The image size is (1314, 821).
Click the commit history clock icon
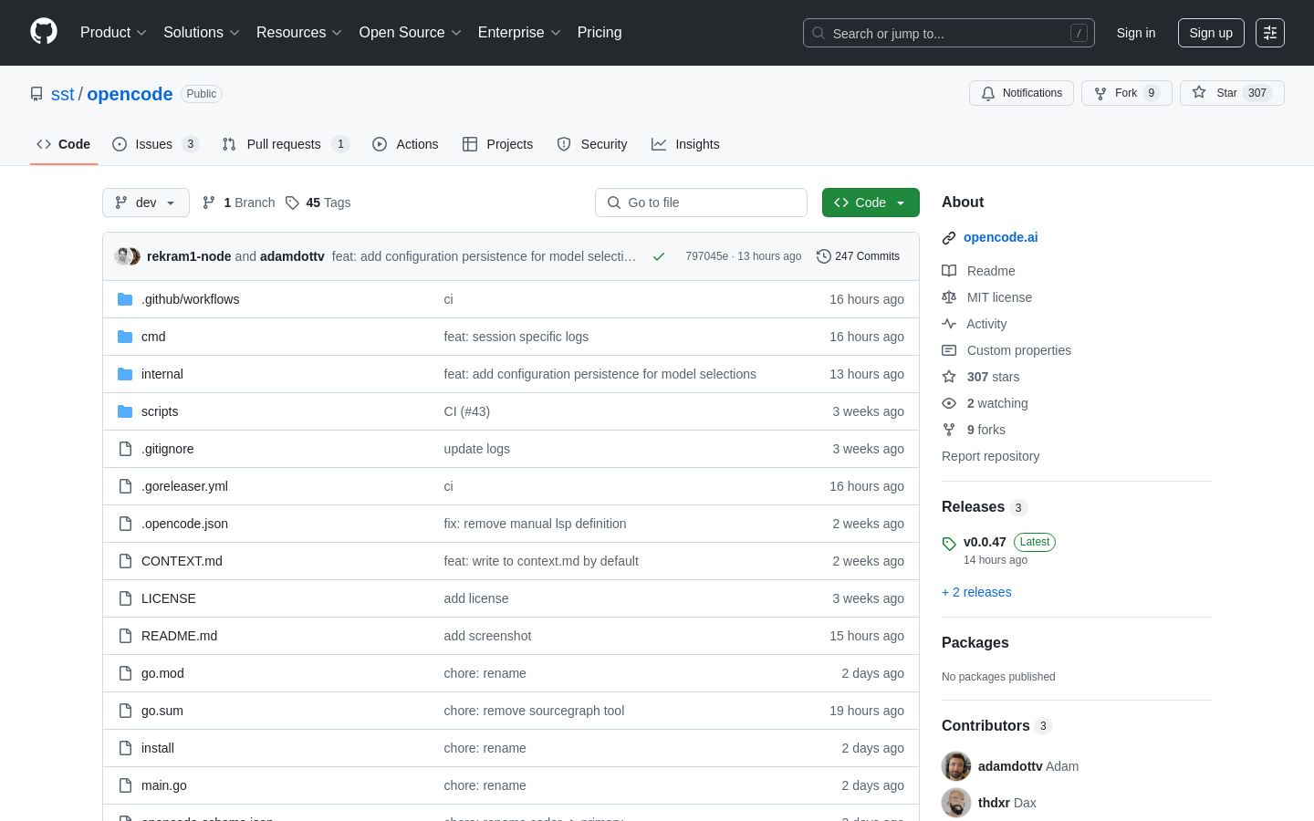tap(823, 256)
